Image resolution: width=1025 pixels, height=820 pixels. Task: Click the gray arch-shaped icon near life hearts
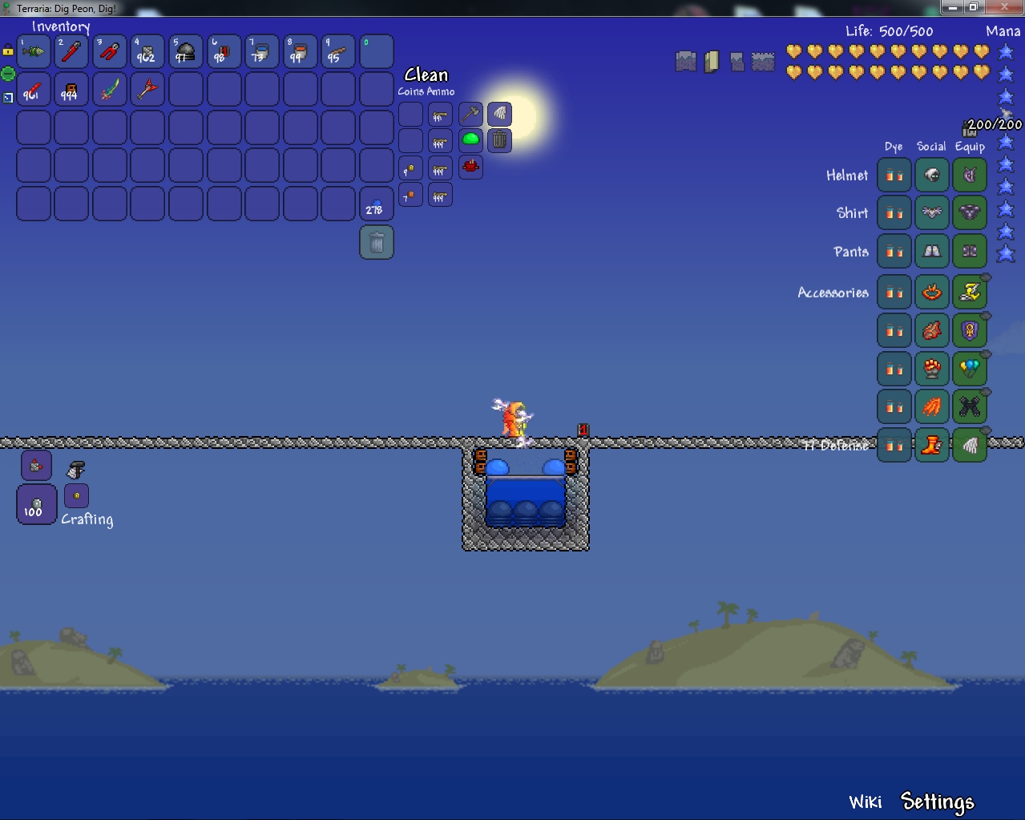click(686, 61)
